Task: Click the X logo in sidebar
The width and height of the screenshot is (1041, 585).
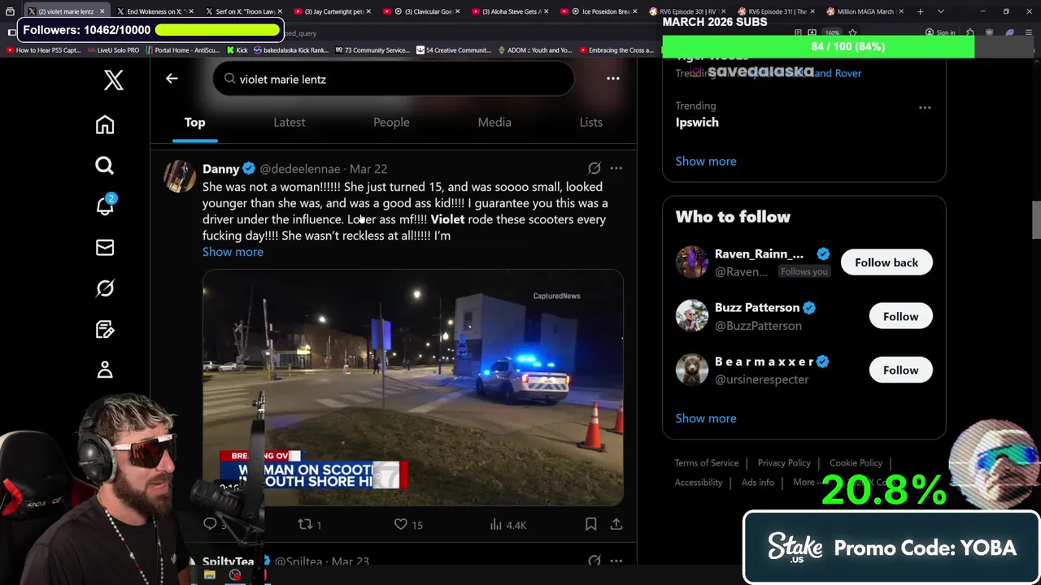Action: point(114,80)
